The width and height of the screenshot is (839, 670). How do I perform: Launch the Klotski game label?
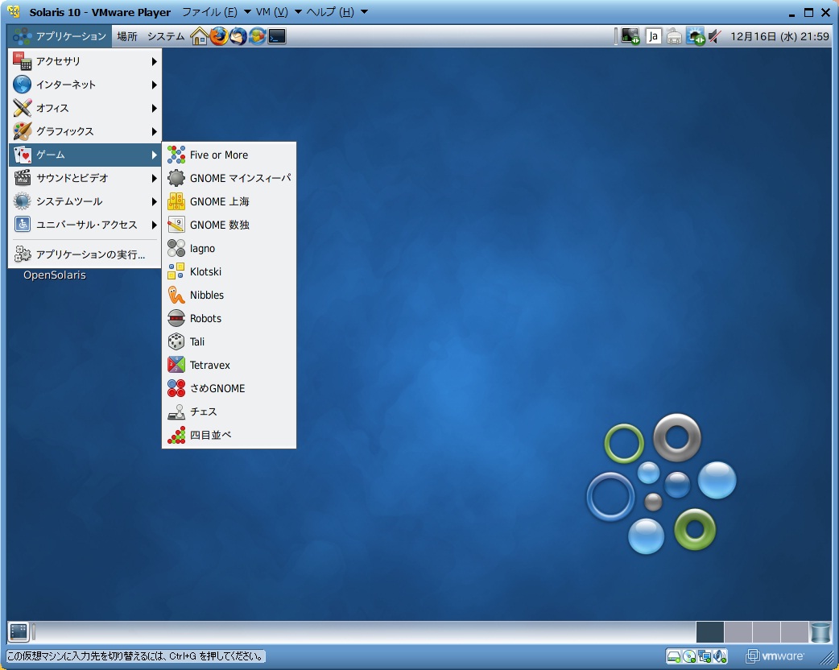point(205,272)
